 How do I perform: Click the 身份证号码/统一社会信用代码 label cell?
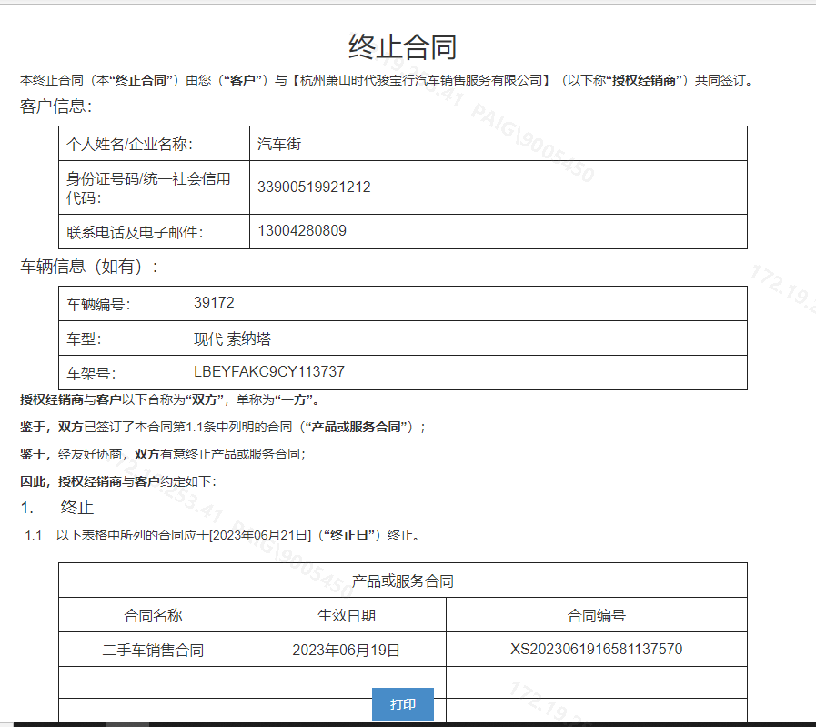coord(154,187)
